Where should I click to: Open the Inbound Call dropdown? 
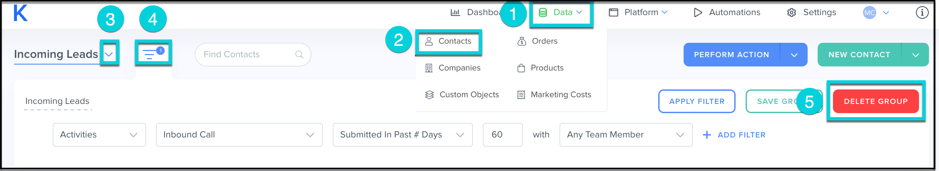239,135
